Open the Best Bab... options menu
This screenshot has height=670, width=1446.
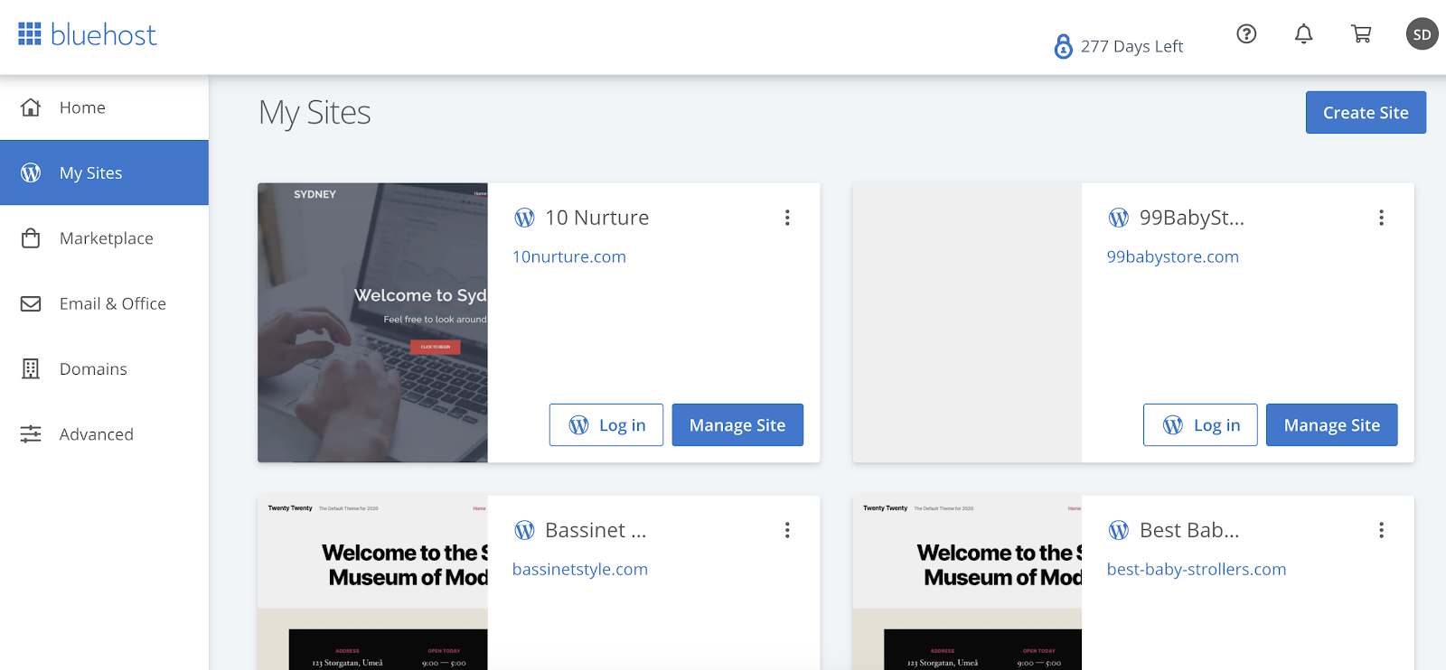1381,530
